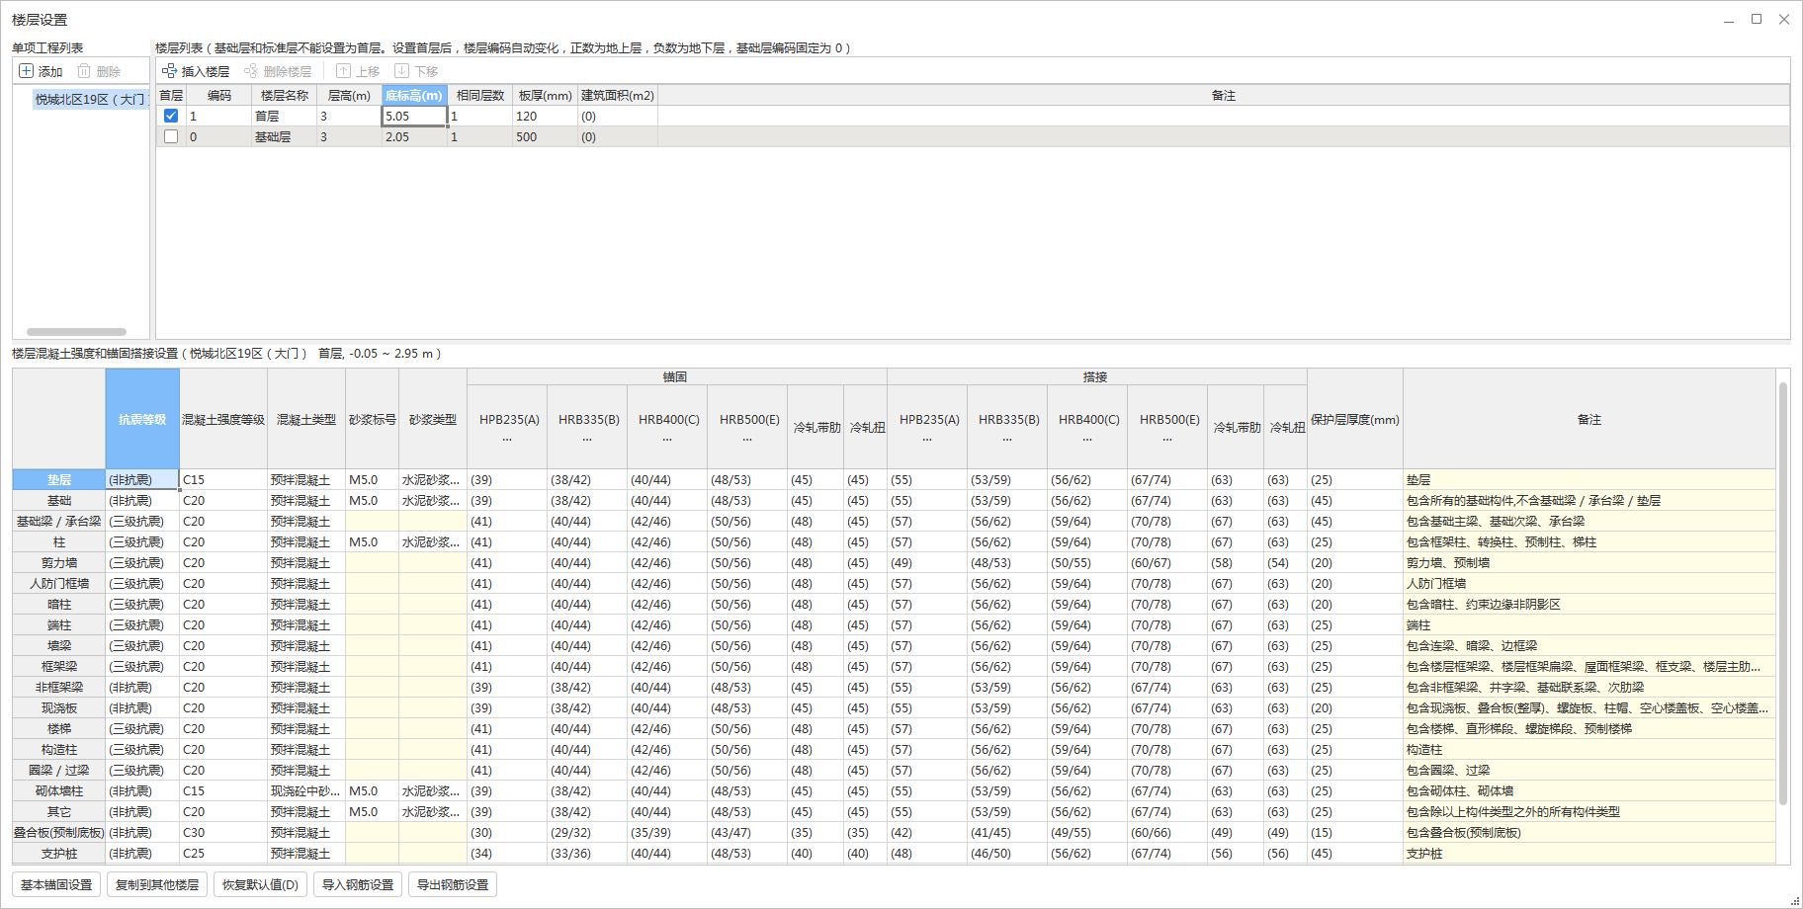This screenshot has width=1803, height=909.
Task: Select the 垫层 row header
Action: pos(59,479)
